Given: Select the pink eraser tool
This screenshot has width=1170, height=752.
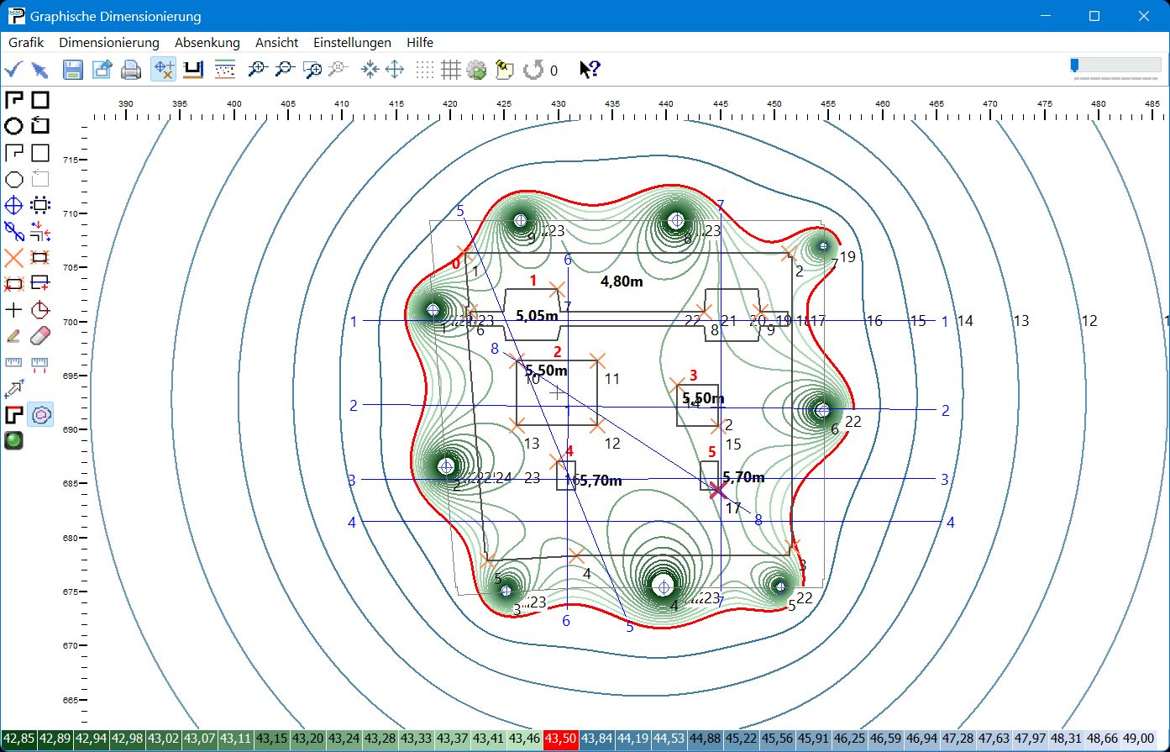Looking at the screenshot, I should pyautogui.click(x=39, y=336).
